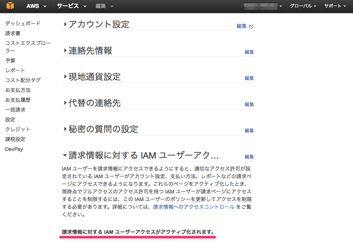
Task: Expand the 連絡先情報 section
Action: click(x=88, y=51)
